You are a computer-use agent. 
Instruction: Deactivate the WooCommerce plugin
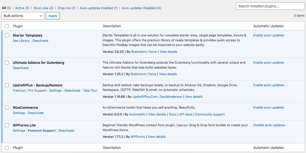click(x=36, y=113)
